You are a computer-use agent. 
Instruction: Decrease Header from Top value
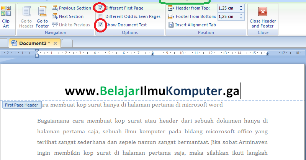coord(241,10)
